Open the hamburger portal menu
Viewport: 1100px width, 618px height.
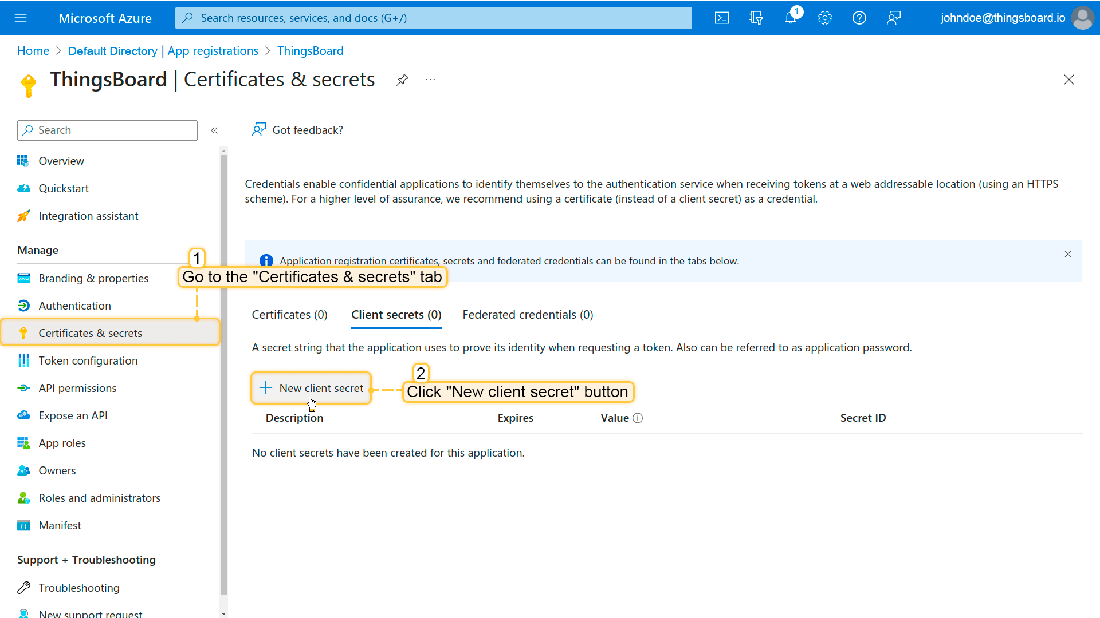(21, 18)
